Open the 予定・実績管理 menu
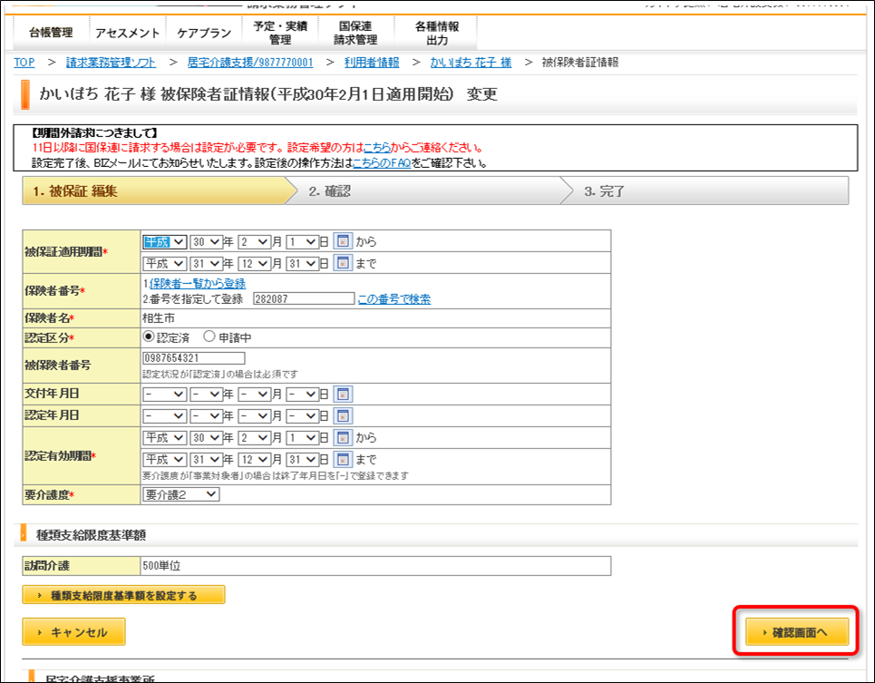Screen dimensions: 875x683 (x=280, y=33)
